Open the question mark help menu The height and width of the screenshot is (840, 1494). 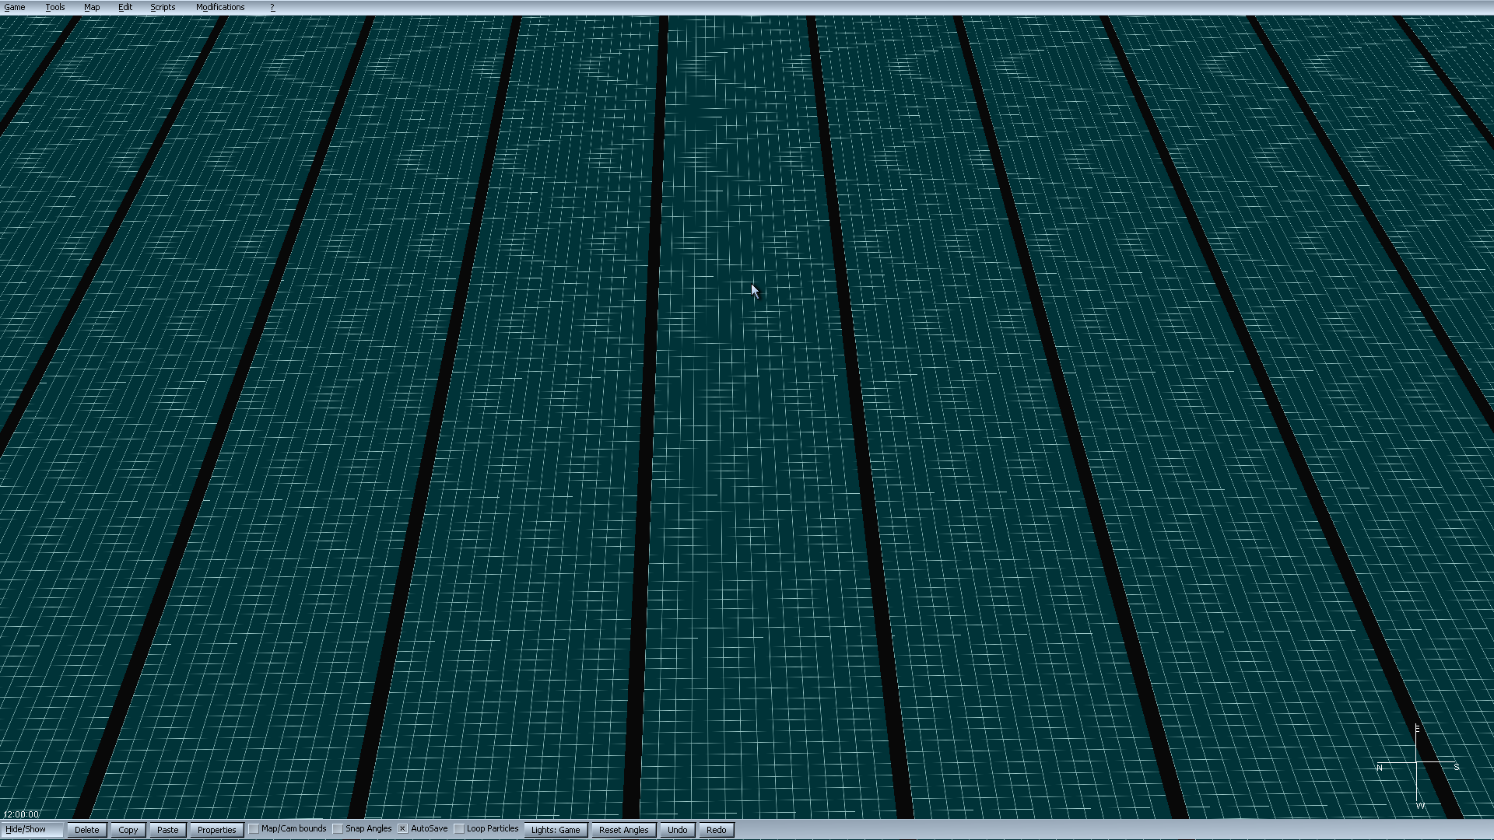(272, 7)
